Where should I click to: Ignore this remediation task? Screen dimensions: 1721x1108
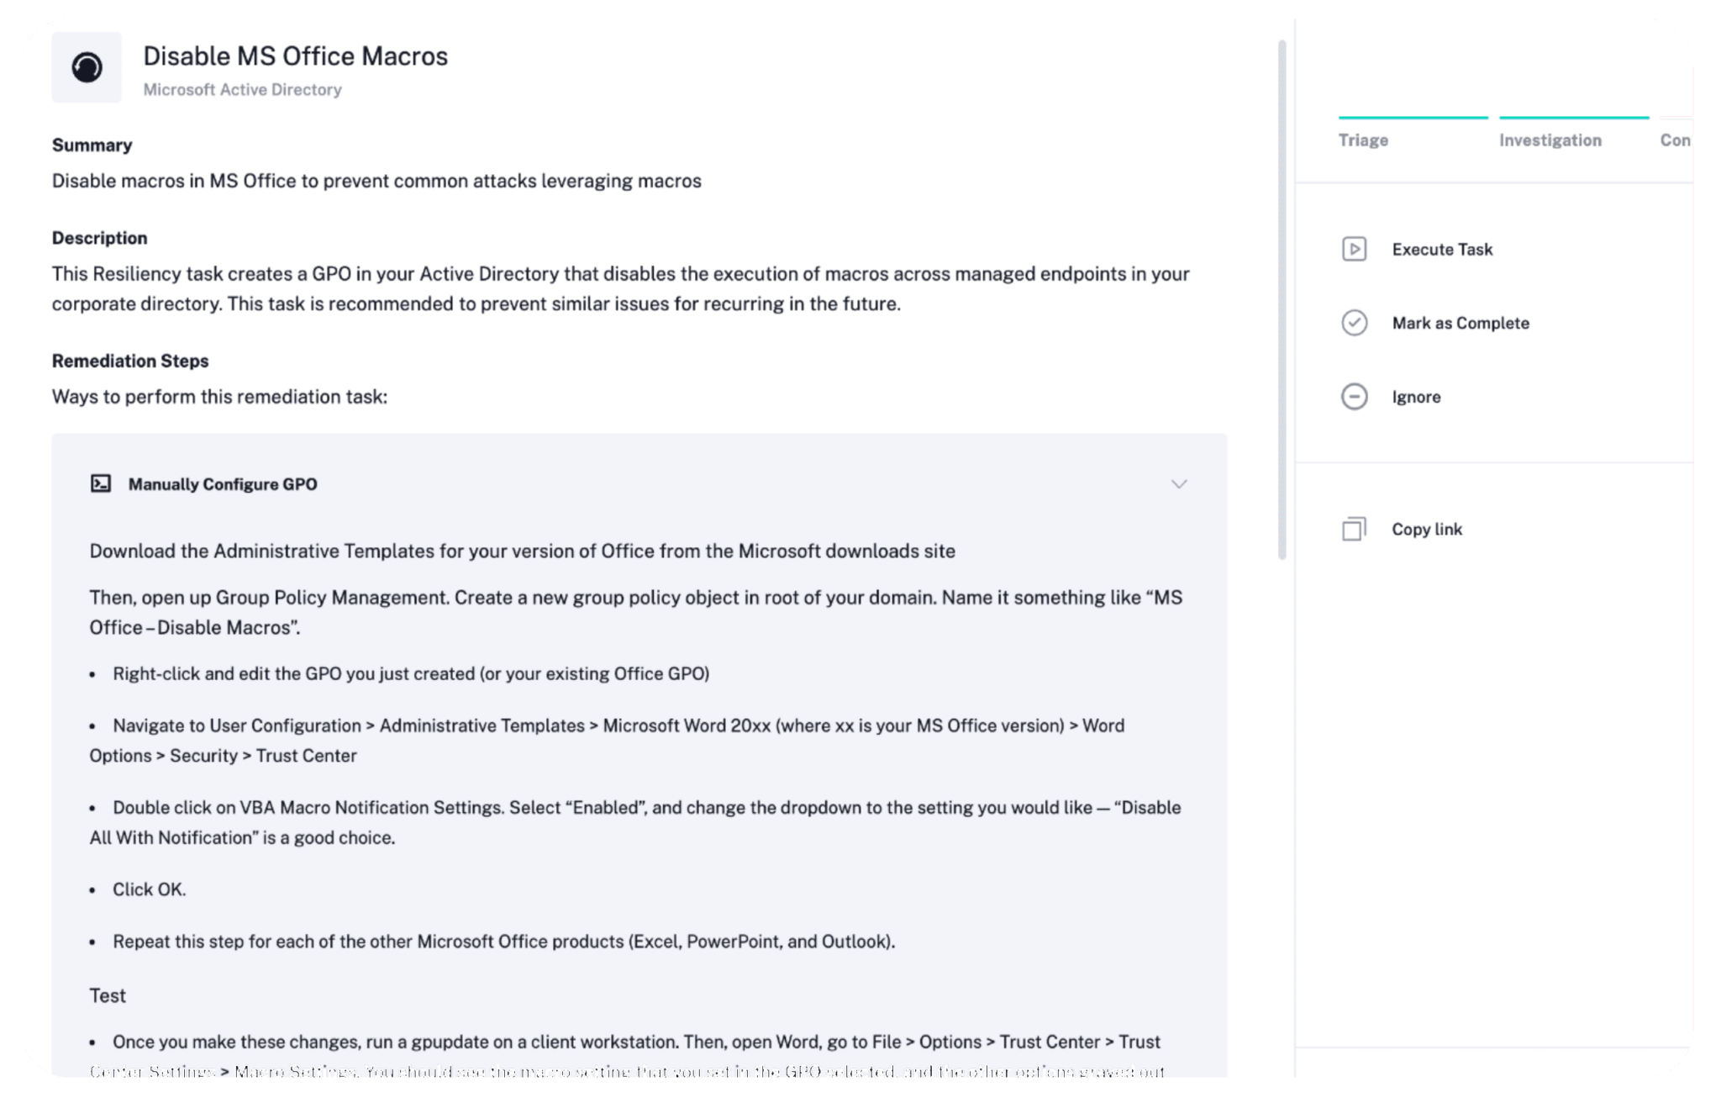pos(1415,396)
